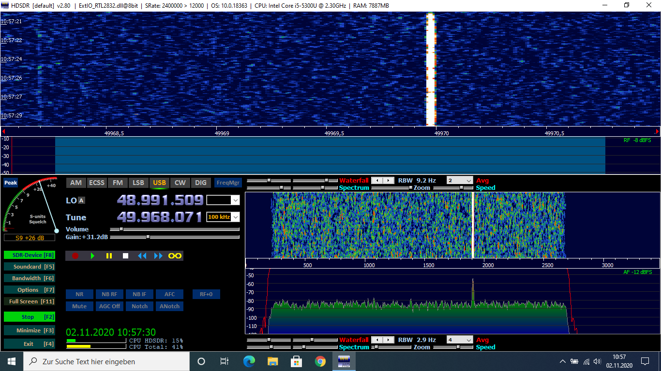The height and width of the screenshot is (371, 661).
Task: Click the right arrow of the lower RBW stepper
Action: click(389, 340)
